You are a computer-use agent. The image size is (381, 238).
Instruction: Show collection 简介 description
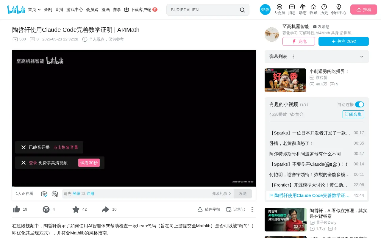[297, 114]
